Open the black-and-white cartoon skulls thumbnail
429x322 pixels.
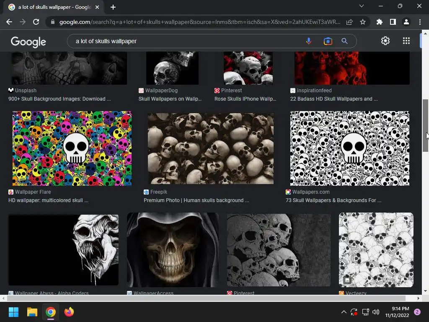[x=350, y=148]
